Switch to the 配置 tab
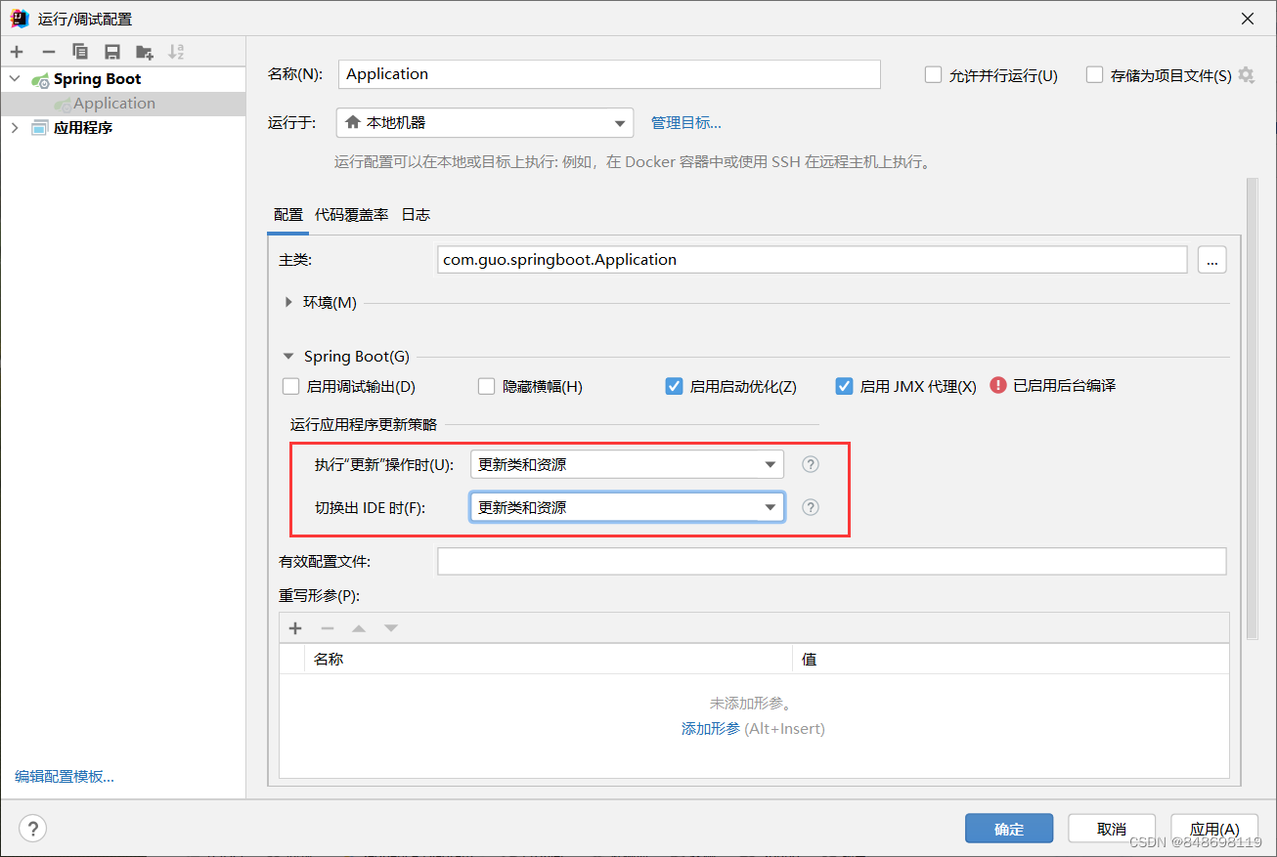Viewport: 1277px width, 857px height. click(288, 215)
